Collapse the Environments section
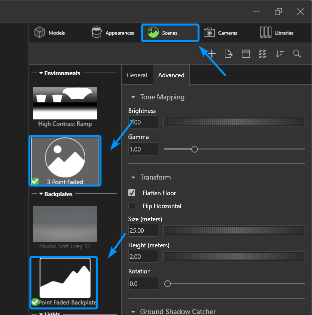This screenshot has height=315, width=312. [x=41, y=73]
